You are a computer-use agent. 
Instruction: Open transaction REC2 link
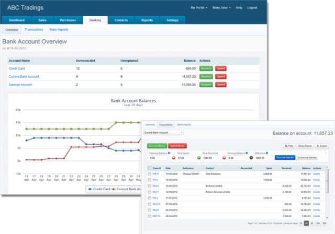(156, 186)
